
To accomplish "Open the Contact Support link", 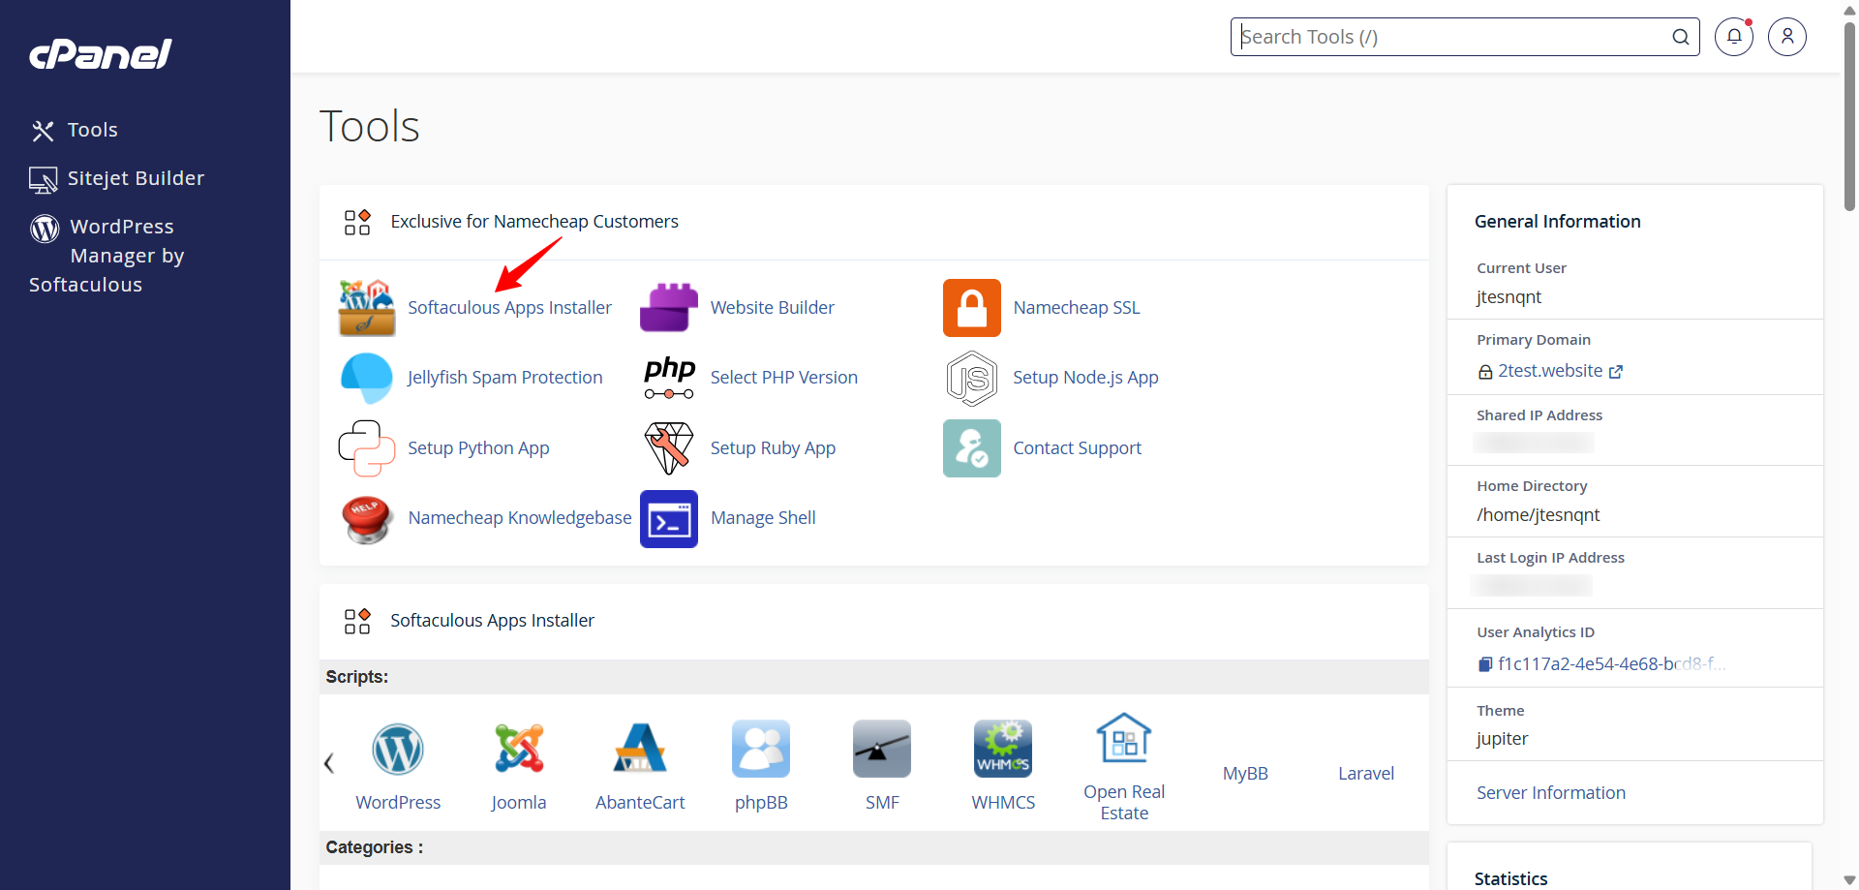I will tap(1077, 448).
